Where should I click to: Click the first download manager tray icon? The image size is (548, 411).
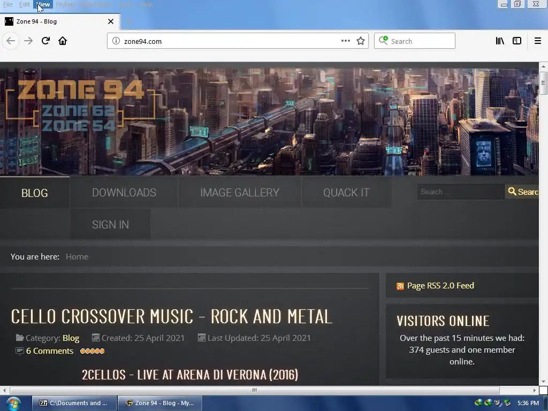pos(478,403)
